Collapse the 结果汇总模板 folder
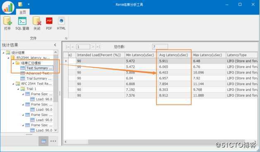 click(13, 63)
